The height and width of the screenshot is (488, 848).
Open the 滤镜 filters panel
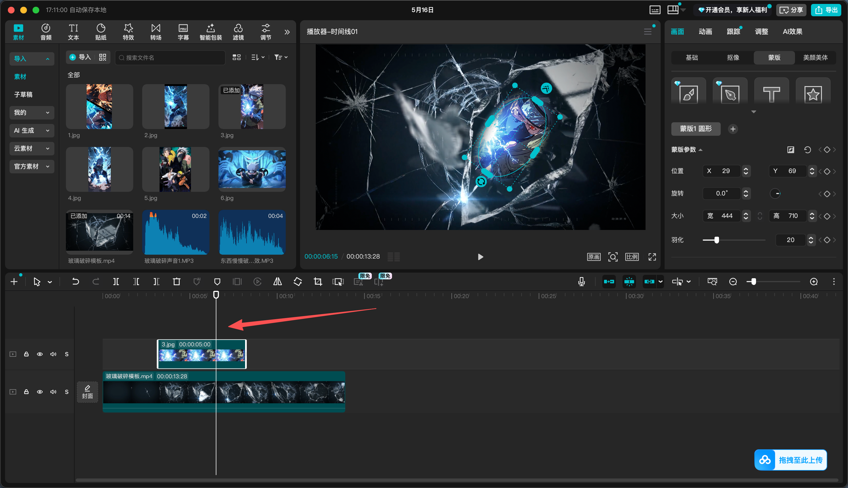pos(238,32)
